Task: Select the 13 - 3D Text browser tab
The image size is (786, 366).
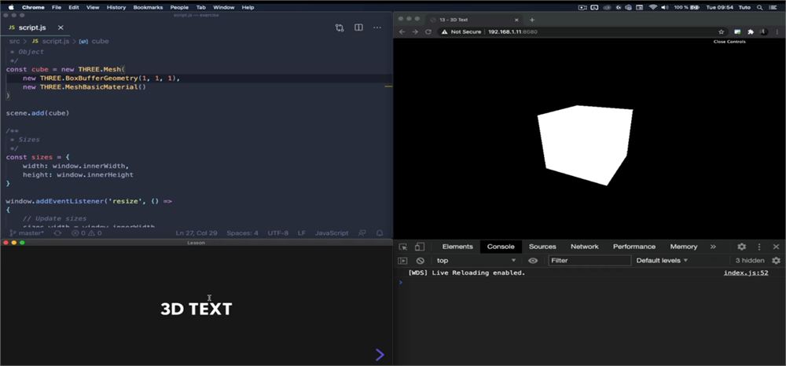Action: click(x=474, y=20)
